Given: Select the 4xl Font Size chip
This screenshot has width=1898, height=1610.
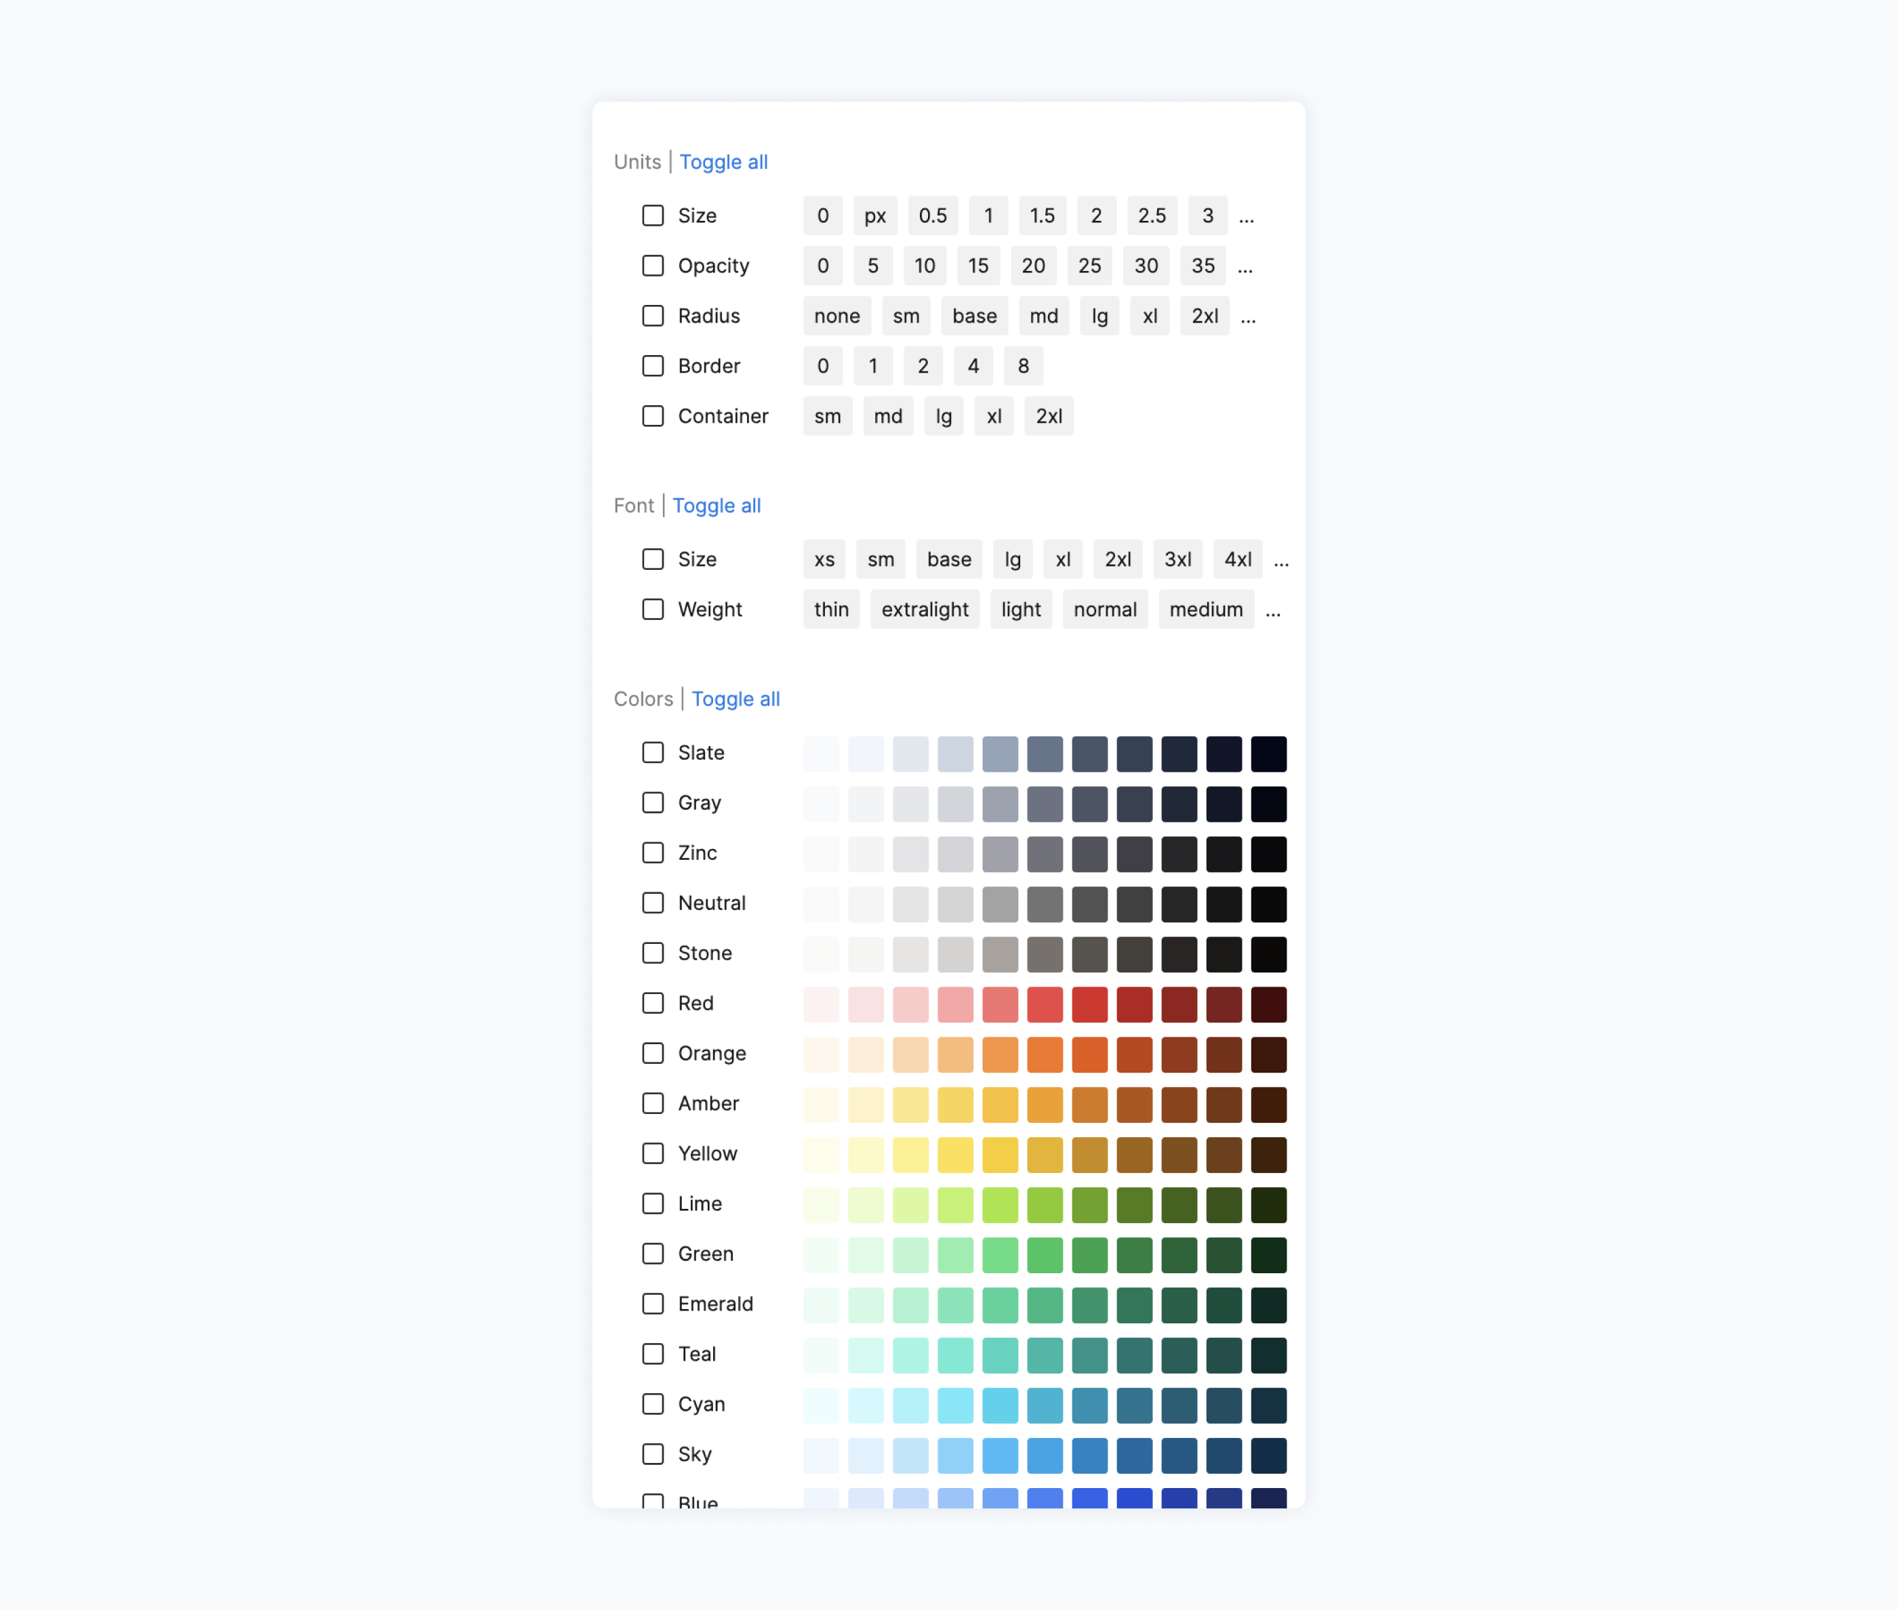Looking at the screenshot, I should [x=1238, y=560].
